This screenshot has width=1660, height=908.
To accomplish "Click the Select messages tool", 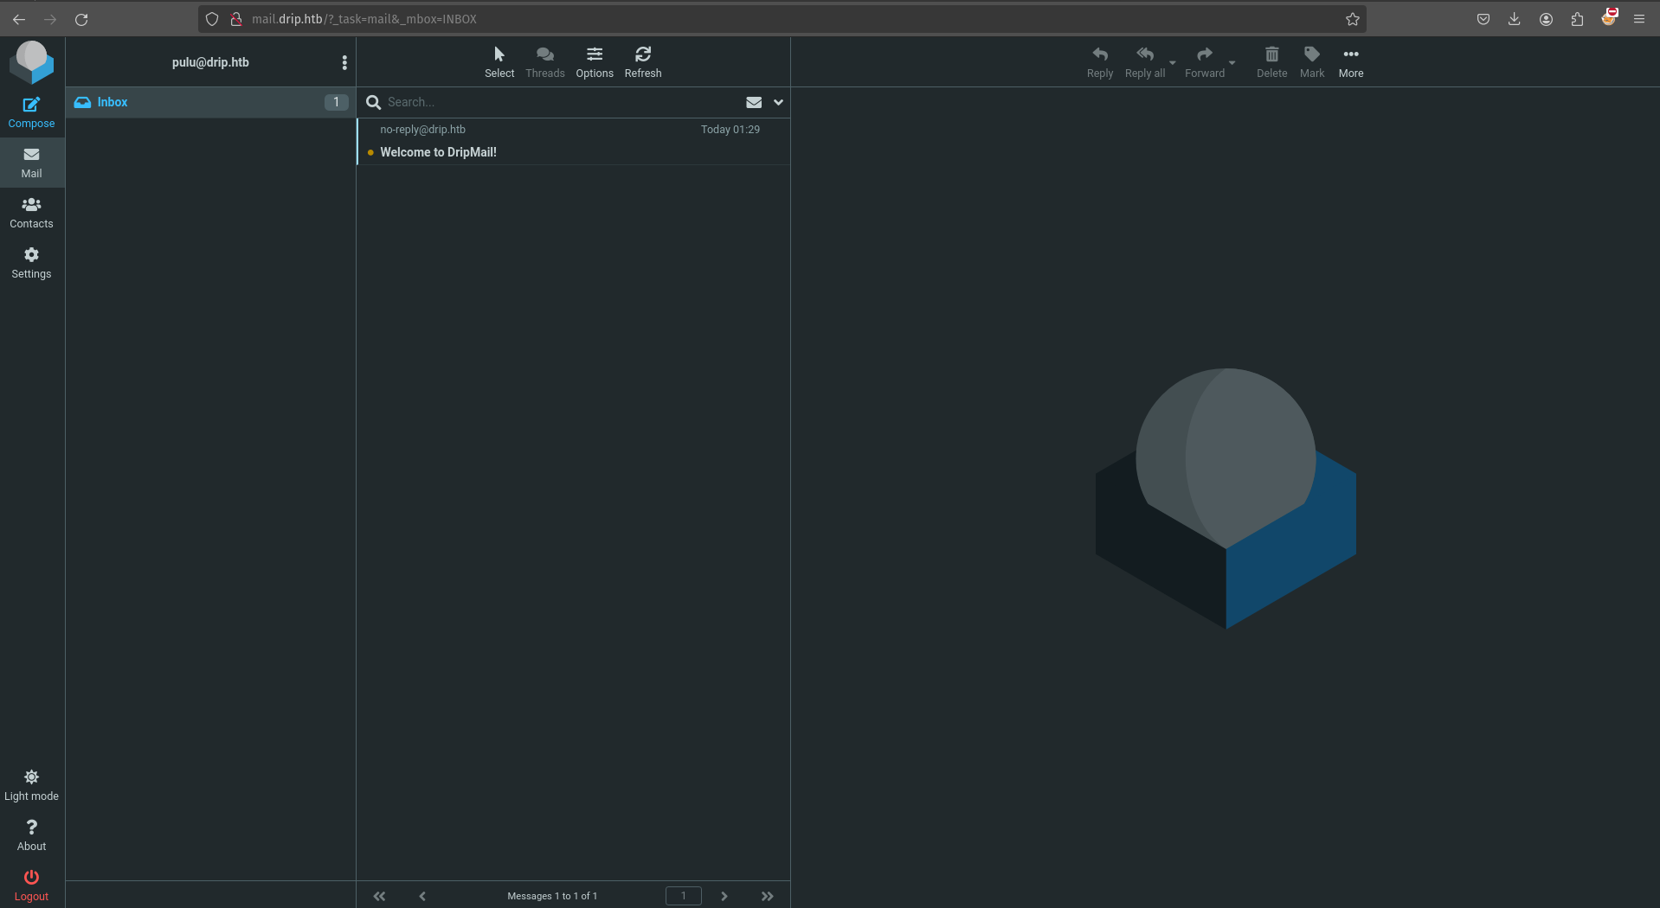I will tap(499, 62).
